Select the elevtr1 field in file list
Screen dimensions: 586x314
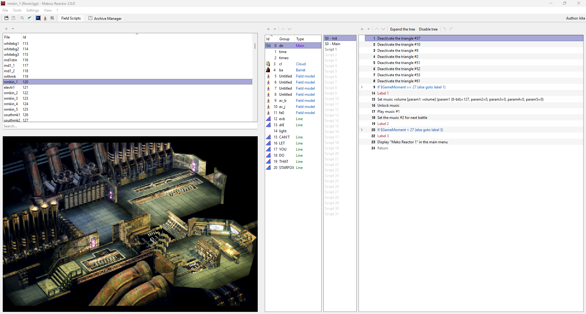tap(9, 87)
